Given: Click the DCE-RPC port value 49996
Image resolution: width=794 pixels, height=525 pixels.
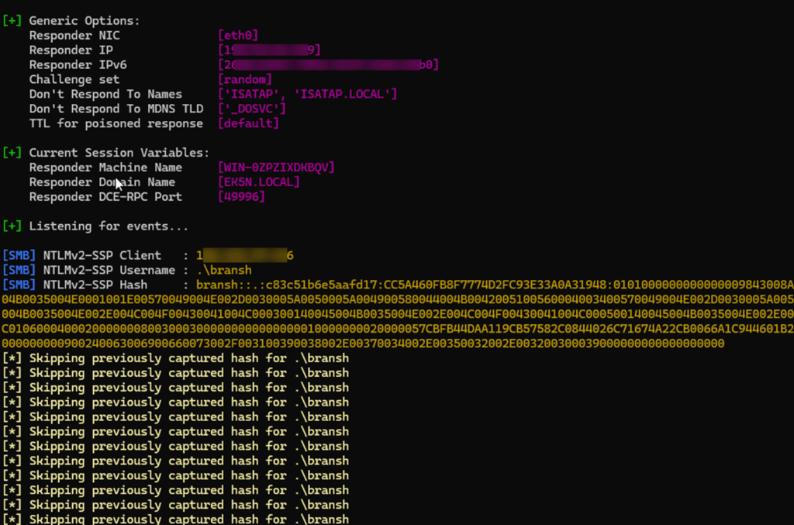Looking at the screenshot, I should pos(242,198).
